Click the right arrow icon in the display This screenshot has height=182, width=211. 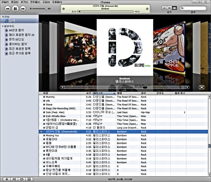pyautogui.click(x=147, y=9)
